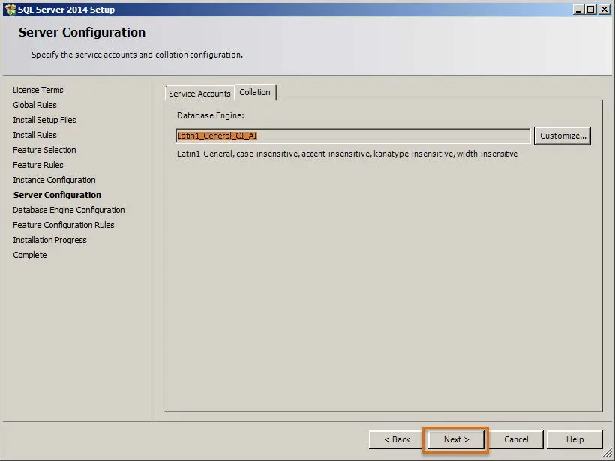
Task: Maximize the setup window
Action: [x=591, y=10]
